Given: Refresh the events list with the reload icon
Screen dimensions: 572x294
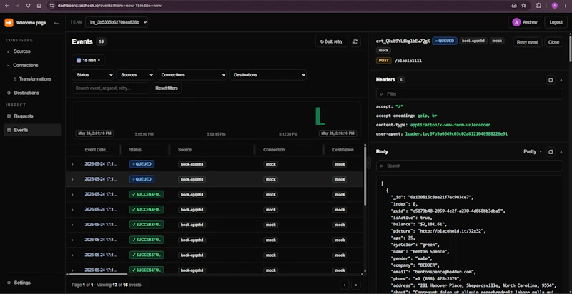Looking at the screenshot, I should pos(355,41).
